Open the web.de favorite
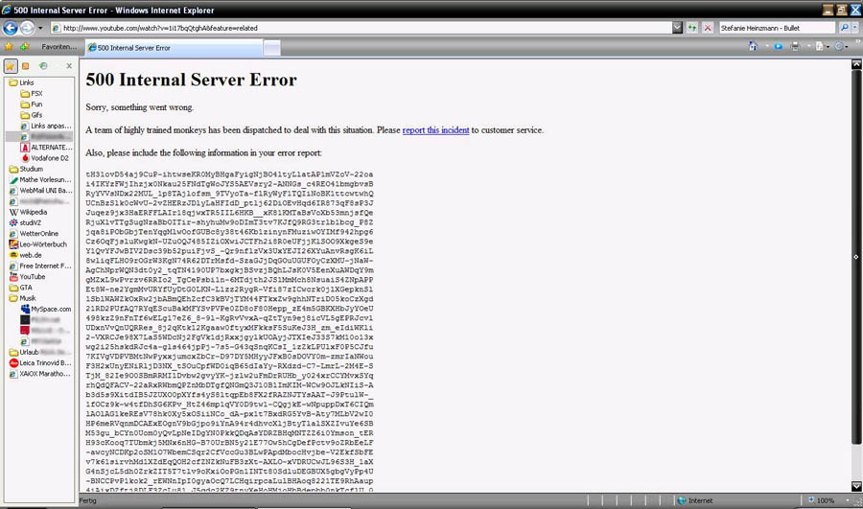 [26, 255]
